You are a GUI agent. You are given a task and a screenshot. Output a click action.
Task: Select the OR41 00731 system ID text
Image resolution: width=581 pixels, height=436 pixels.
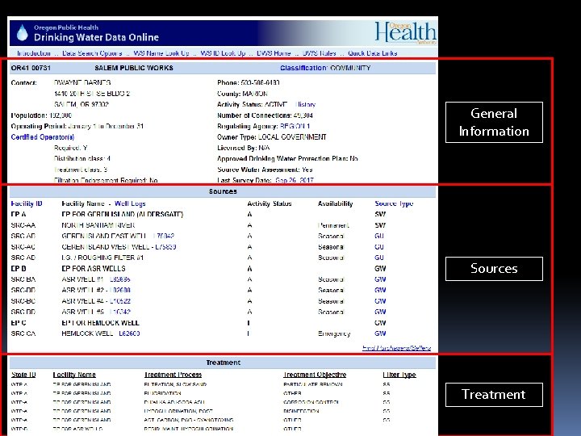tap(31, 68)
